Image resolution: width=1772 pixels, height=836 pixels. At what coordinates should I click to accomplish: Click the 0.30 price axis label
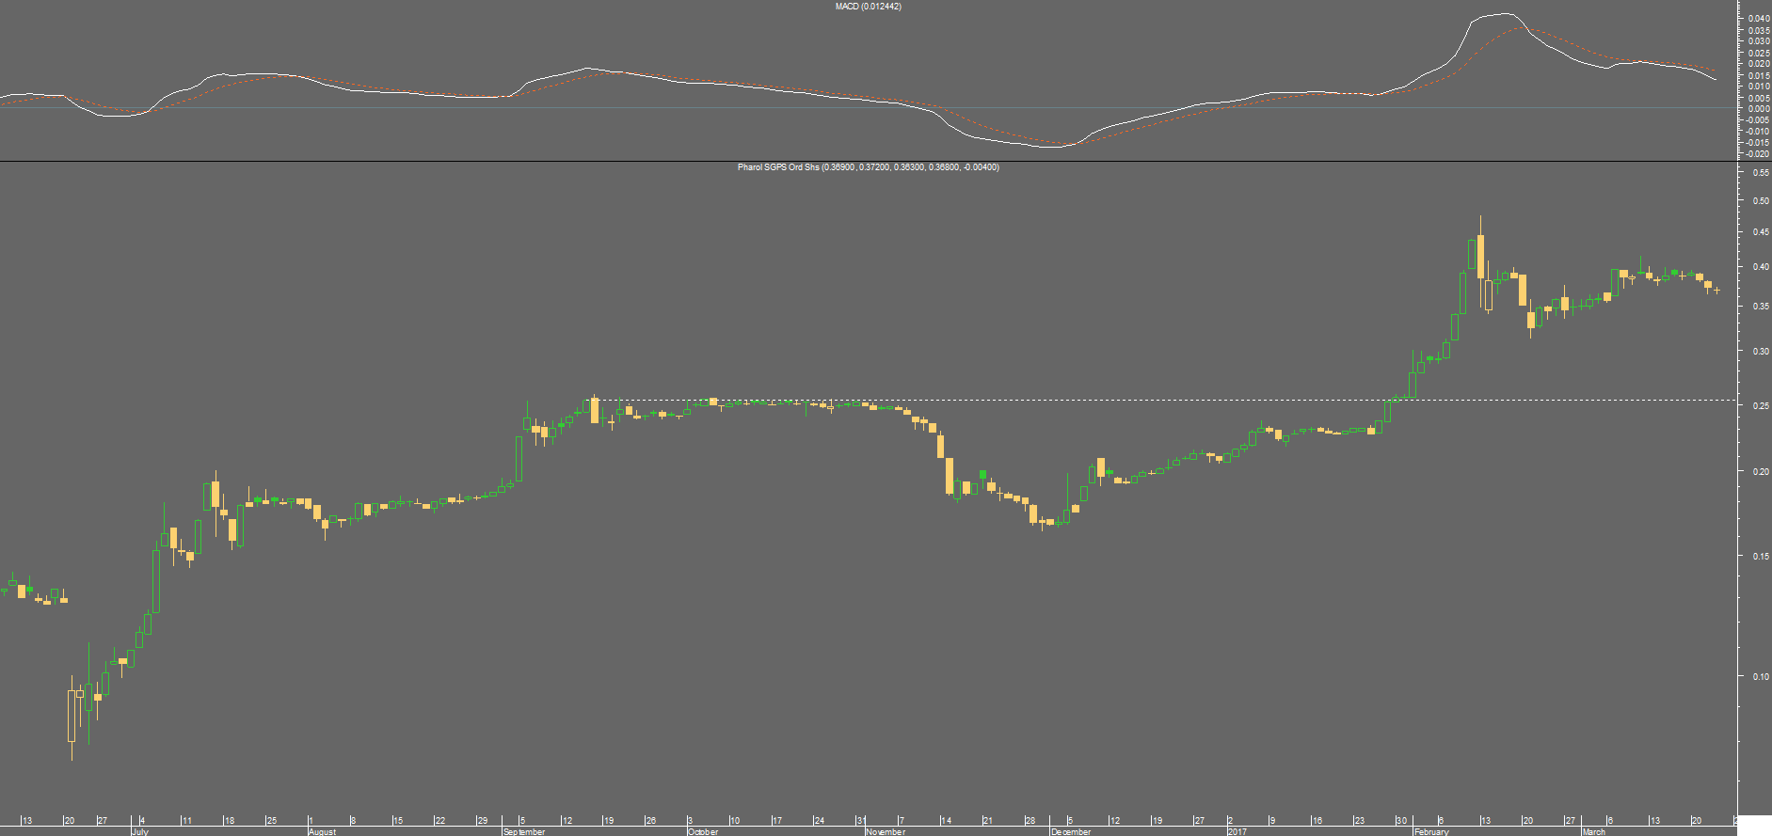[x=1760, y=352]
